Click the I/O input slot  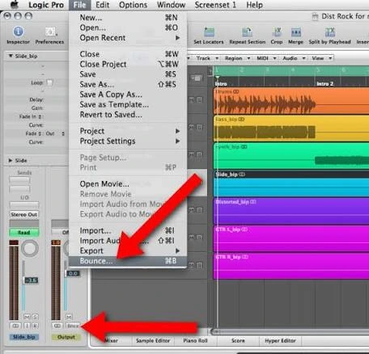tap(24, 205)
